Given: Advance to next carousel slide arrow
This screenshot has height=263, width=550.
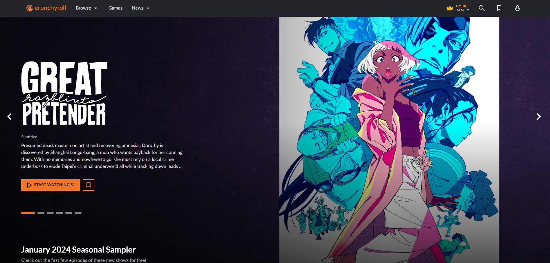Looking at the screenshot, I should pyautogui.click(x=539, y=117).
